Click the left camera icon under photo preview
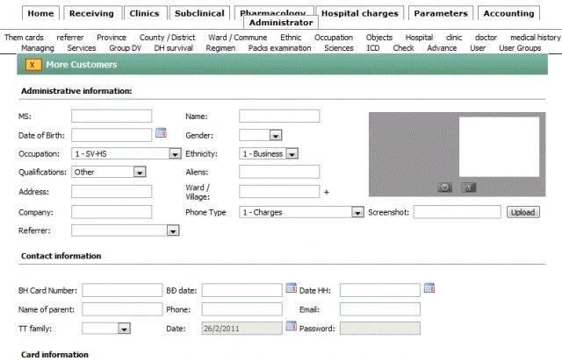Viewport: 562px width, 361px height. point(445,187)
